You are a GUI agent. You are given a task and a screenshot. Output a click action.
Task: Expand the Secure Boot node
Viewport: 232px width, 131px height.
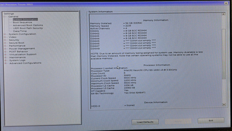[x=5, y=43]
